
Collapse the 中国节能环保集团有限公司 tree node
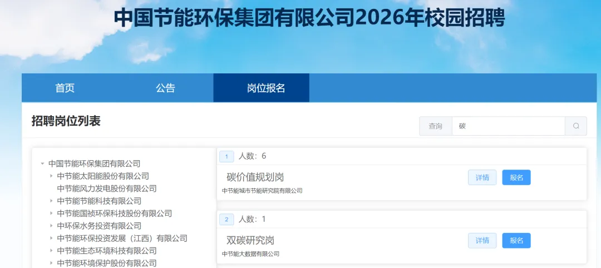(42, 164)
